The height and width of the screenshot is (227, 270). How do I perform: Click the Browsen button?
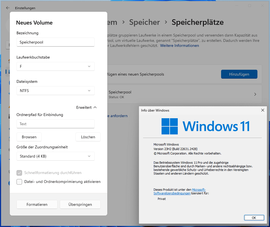tap(29, 137)
